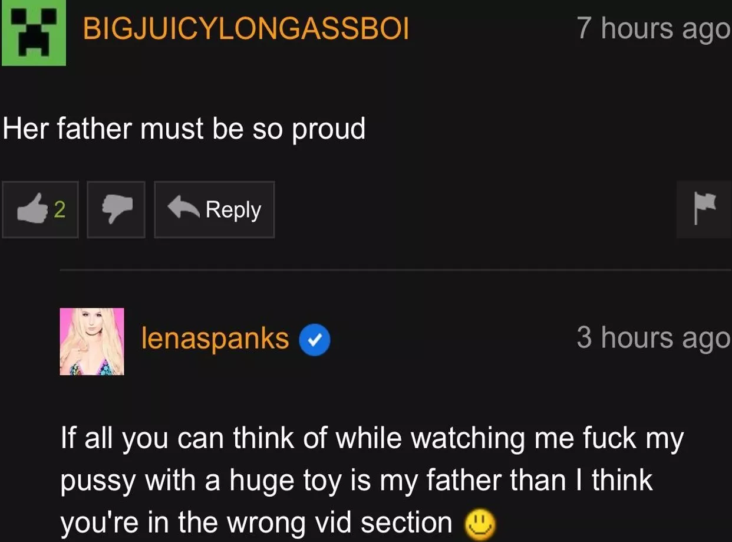Open BIGJUICYLONGASSBOI's user profile link
The height and width of the screenshot is (542, 732).
246,28
